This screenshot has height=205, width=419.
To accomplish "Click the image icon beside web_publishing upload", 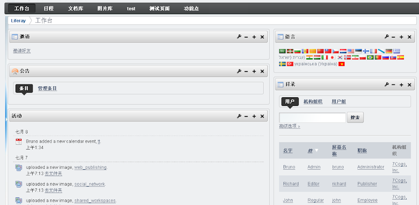I will pyautogui.click(x=18, y=168).
